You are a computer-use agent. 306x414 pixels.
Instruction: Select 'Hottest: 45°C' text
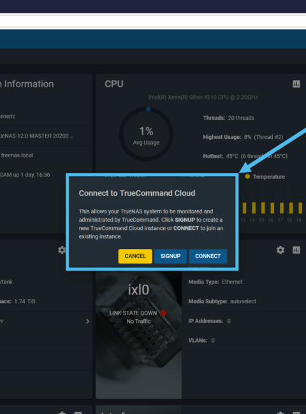click(x=221, y=156)
